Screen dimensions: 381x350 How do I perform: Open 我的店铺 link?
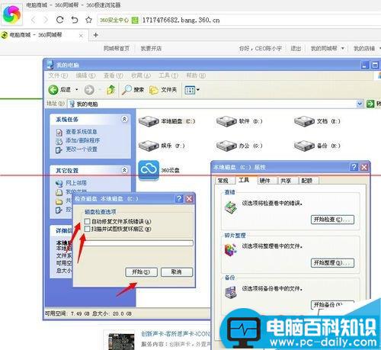pyautogui.click(x=364, y=48)
